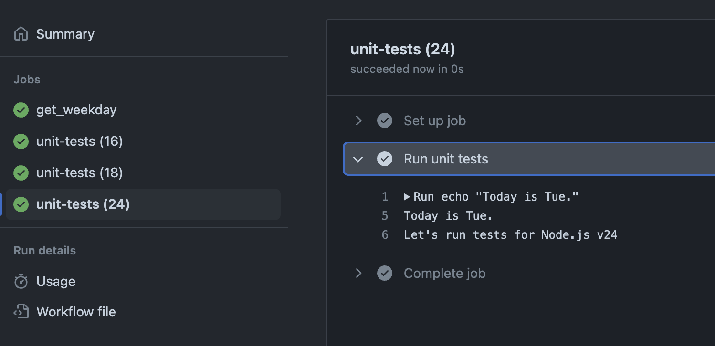Click the Jobs section label
715x346 pixels.
pos(27,80)
